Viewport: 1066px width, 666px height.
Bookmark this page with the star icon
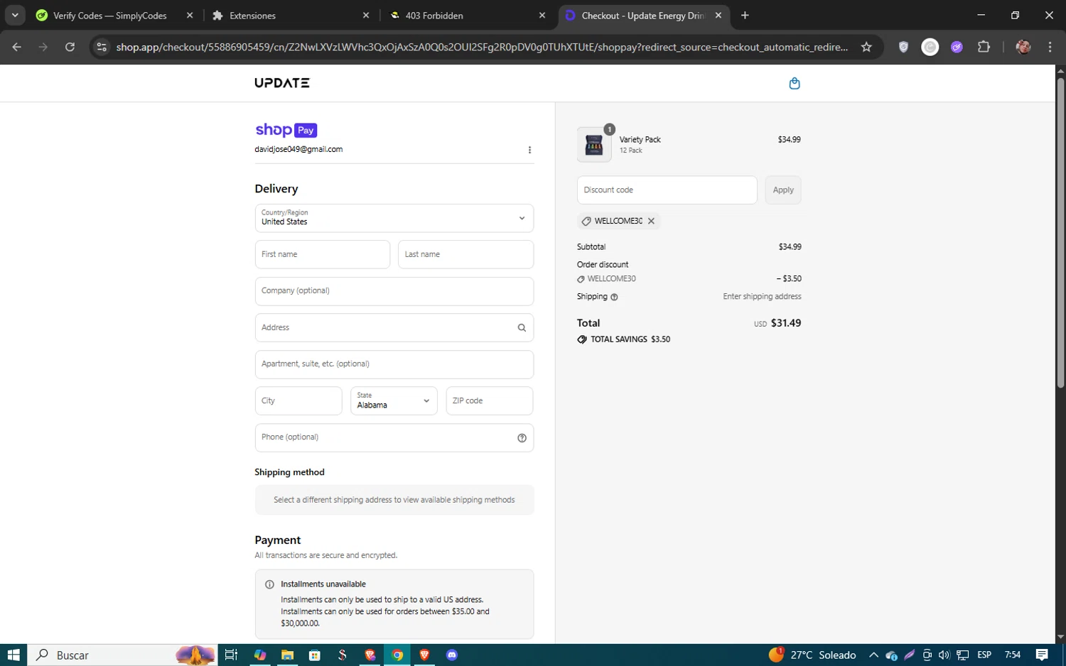pyautogui.click(x=866, y=47)
